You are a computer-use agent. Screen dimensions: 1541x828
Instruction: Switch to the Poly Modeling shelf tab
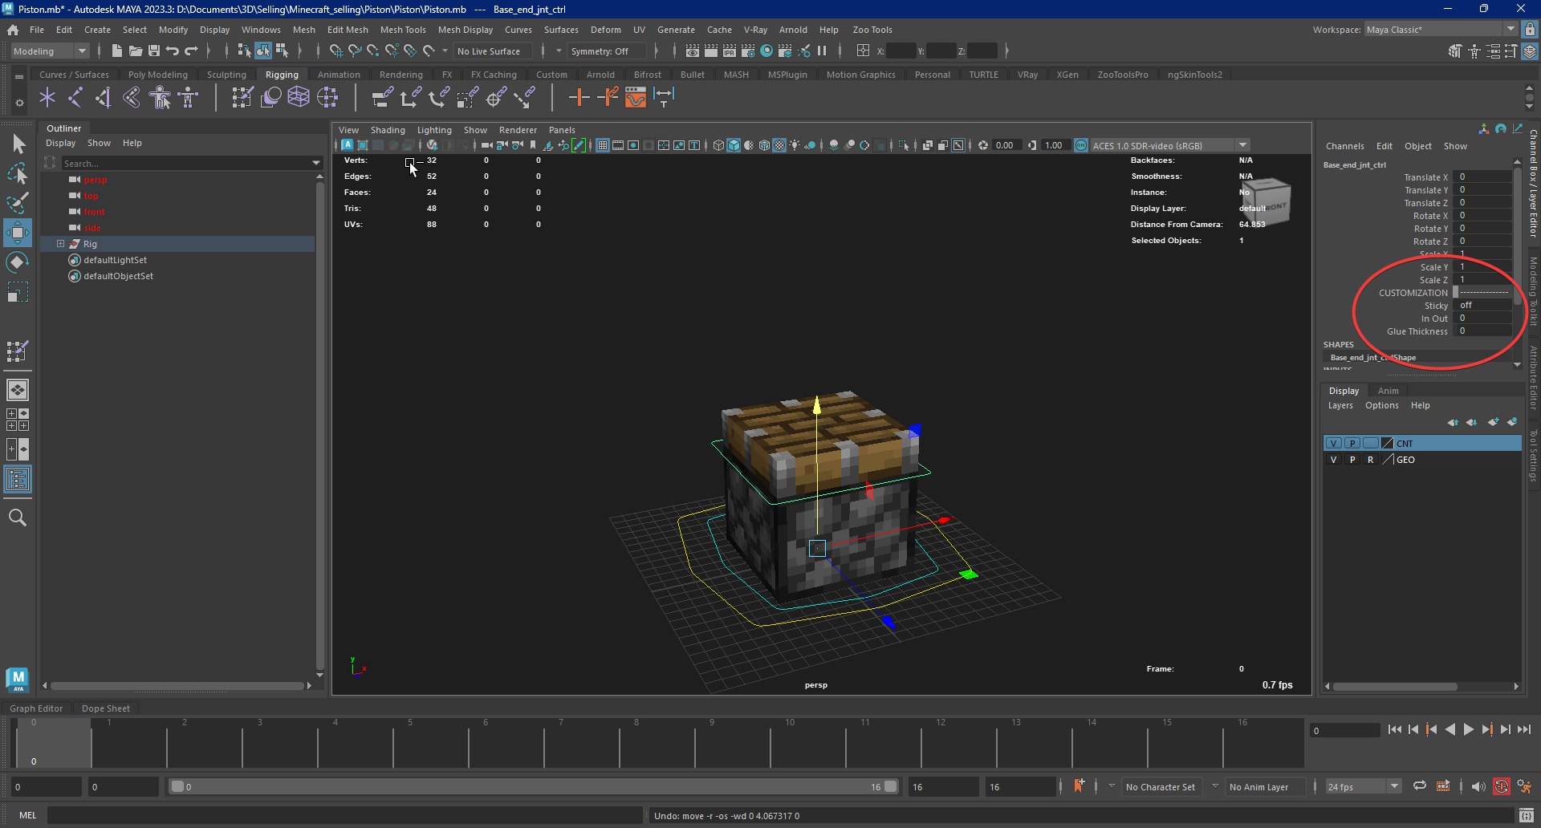pyautogui.click(x=158, y=75)
